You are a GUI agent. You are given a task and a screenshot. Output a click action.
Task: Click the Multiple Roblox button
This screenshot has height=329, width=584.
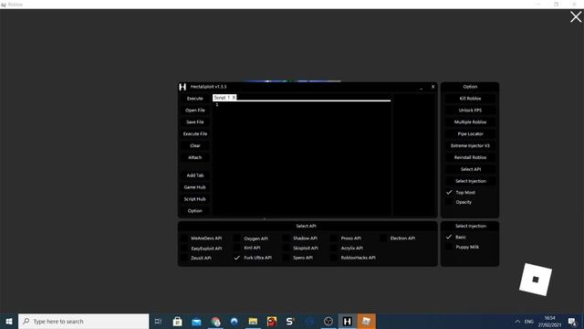pos(470,122)
